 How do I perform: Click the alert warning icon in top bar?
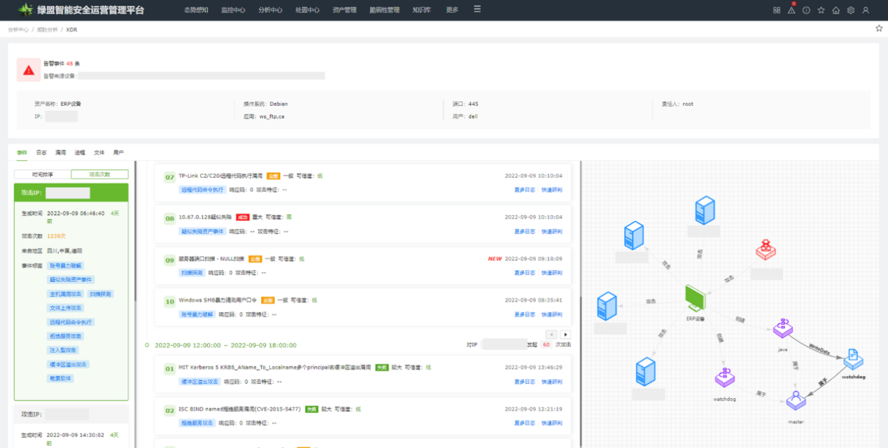pos(791,10)
